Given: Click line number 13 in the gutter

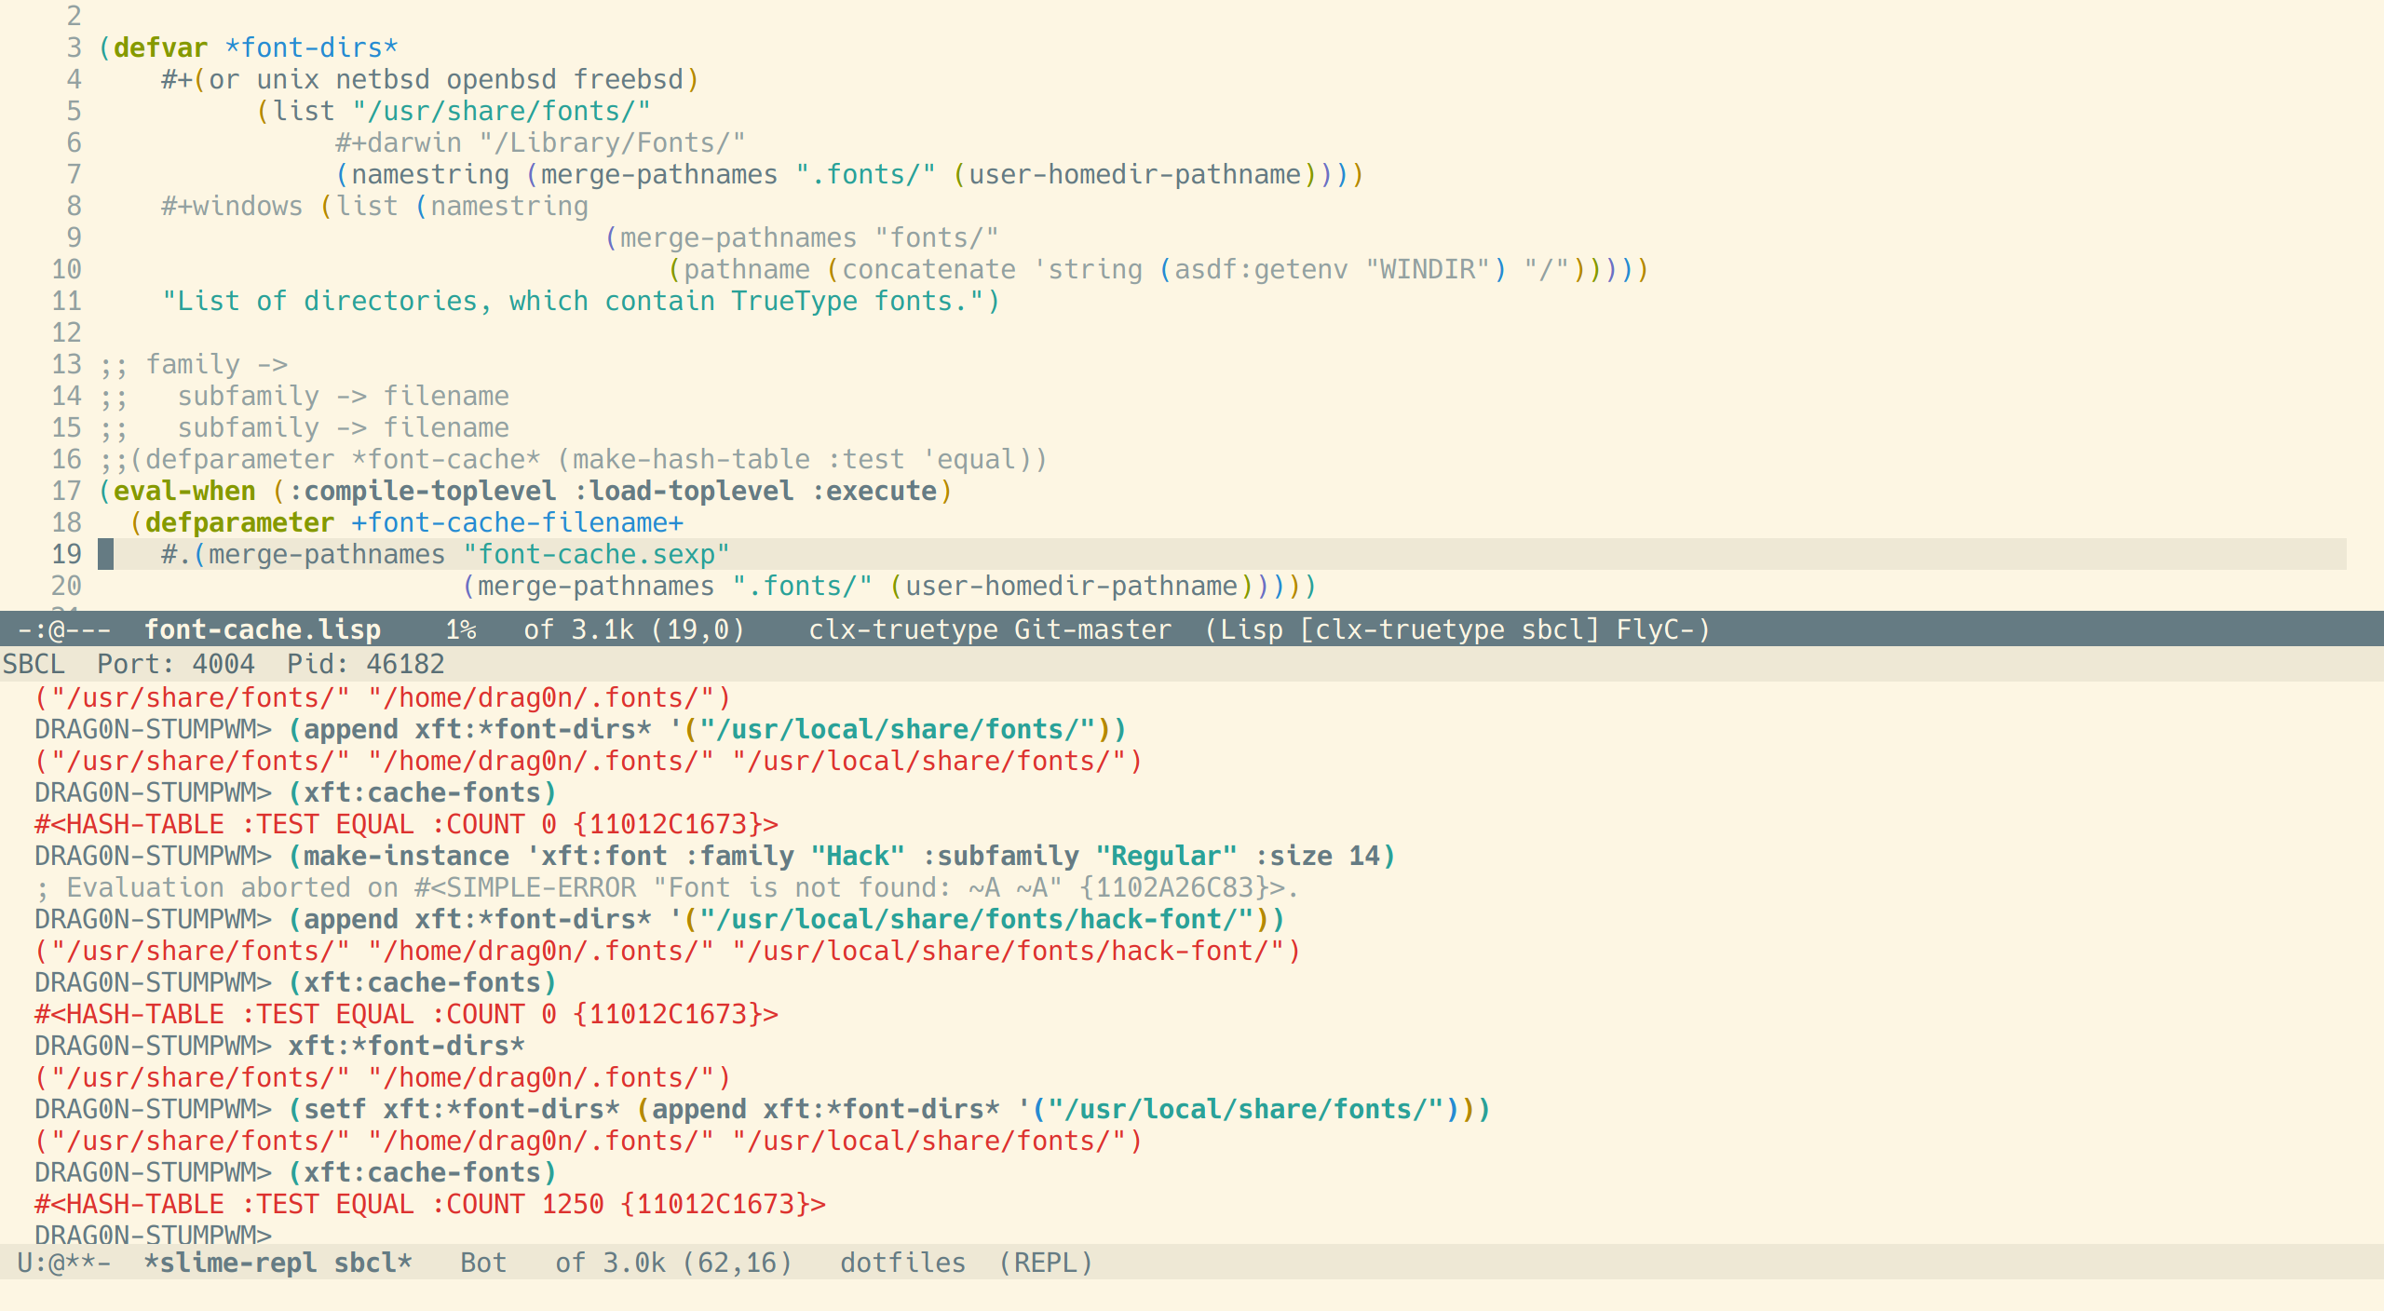Looking at the screenshot, I should [66, 364].
